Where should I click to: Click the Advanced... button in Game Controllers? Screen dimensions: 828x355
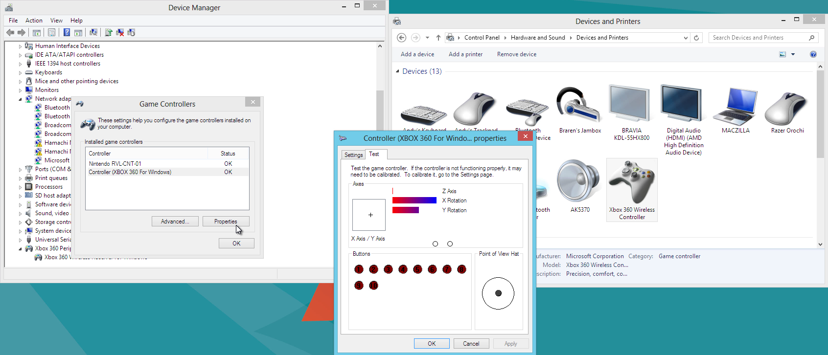(175, 222)
